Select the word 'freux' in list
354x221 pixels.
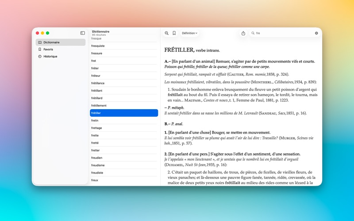pos(124,180)
